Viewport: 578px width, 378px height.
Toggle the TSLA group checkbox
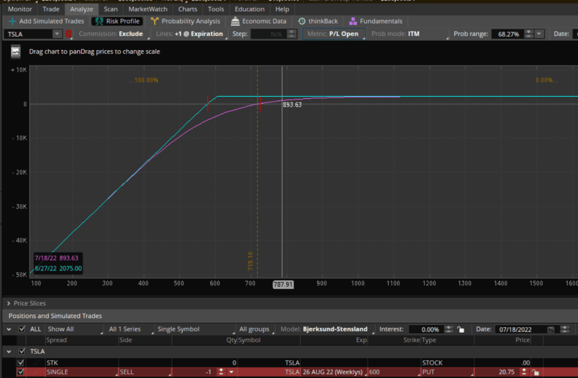(21, 351)
